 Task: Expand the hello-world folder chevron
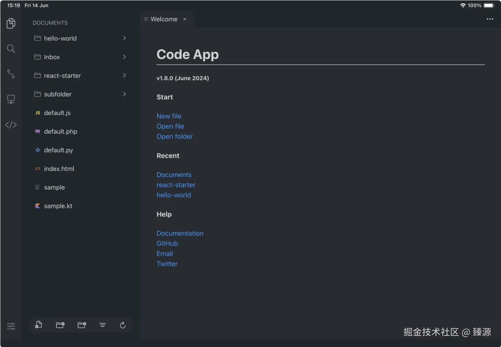tap(124, 38)
